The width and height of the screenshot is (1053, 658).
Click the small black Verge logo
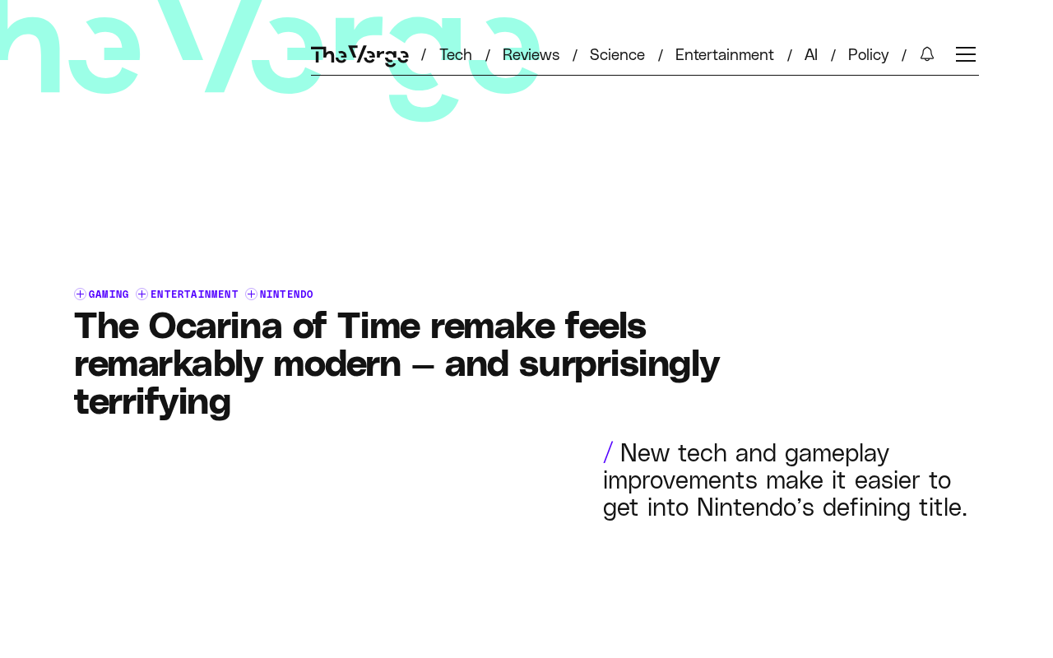[x=360, y=55]
